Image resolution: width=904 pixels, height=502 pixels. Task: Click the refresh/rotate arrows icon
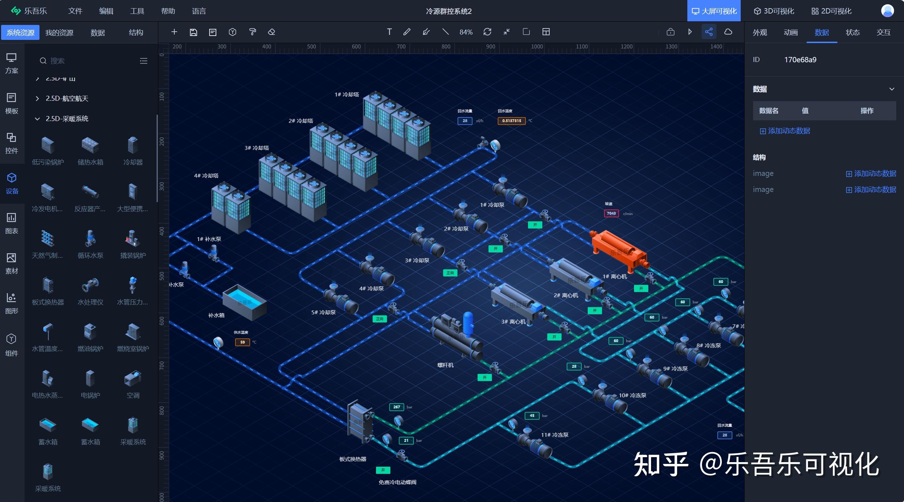[x=487, y=32]
